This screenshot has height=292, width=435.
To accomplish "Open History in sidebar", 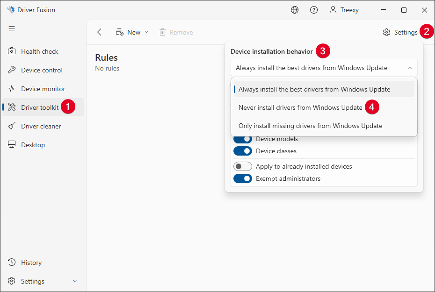I will coord(43,263).
